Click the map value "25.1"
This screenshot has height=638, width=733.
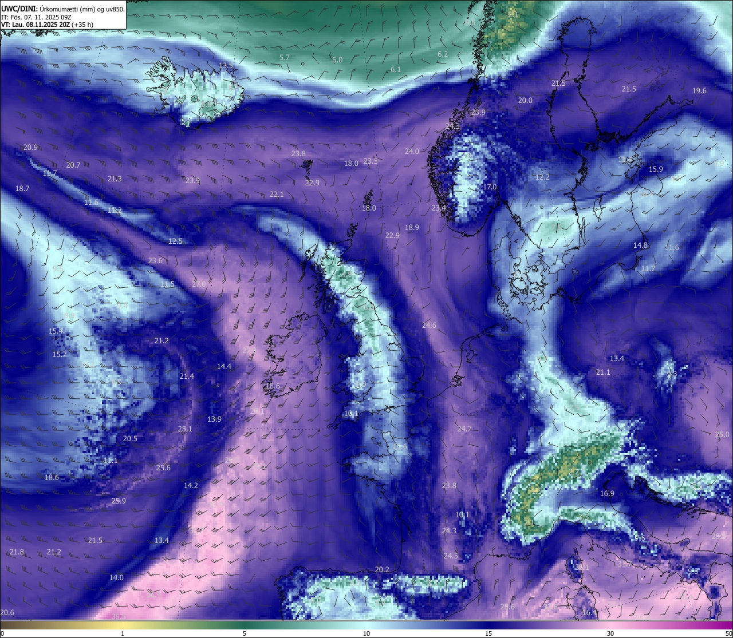(x=185, y=429)
